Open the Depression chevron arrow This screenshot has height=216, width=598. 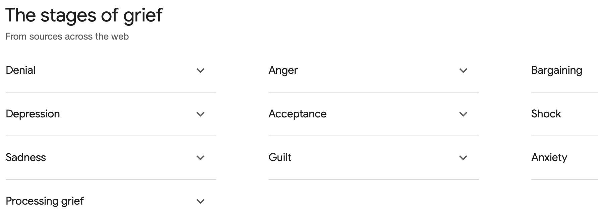tap(200, 114)
